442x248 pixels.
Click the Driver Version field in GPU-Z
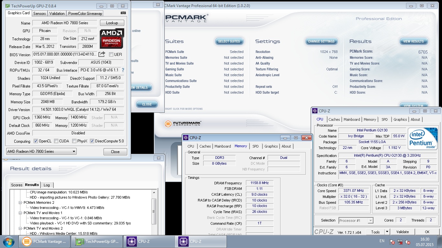[78, 109]
